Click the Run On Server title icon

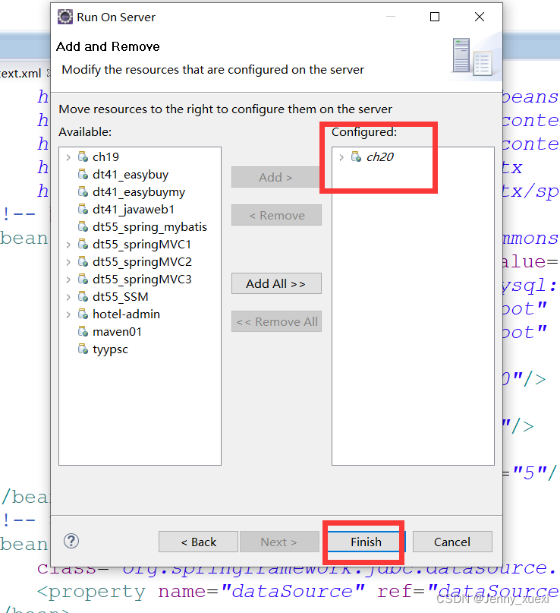(x=64, y=17)
